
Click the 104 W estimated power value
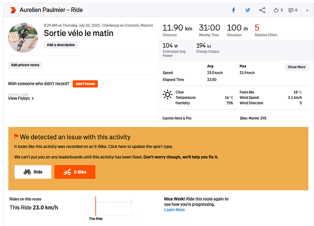pos(170,46)
